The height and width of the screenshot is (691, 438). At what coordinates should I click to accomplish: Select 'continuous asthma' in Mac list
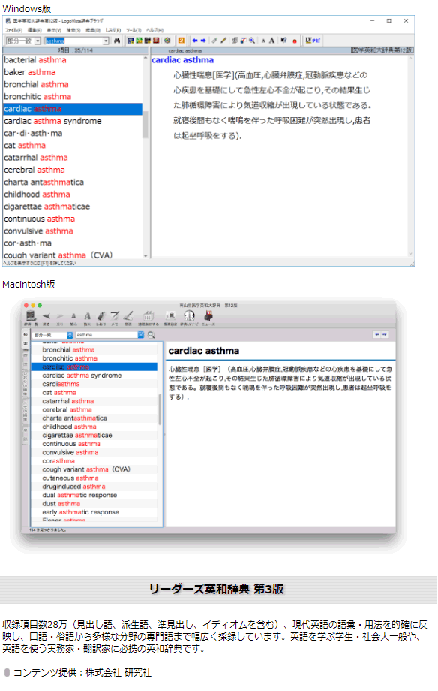(x=71, y=444)
